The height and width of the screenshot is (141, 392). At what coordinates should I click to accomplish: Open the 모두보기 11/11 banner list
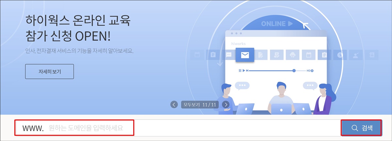point(200,105)
